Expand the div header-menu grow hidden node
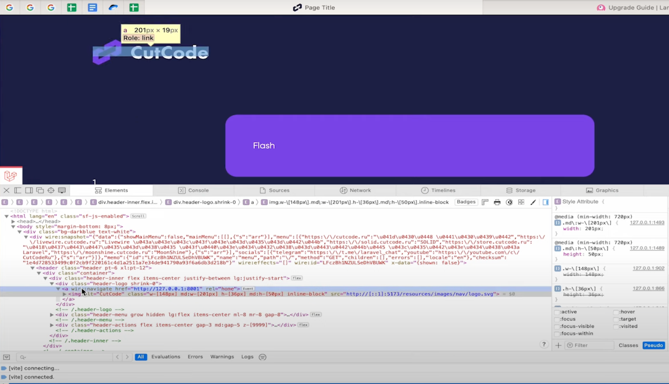This screenshot has width=669, height=384. click(52, 315)
